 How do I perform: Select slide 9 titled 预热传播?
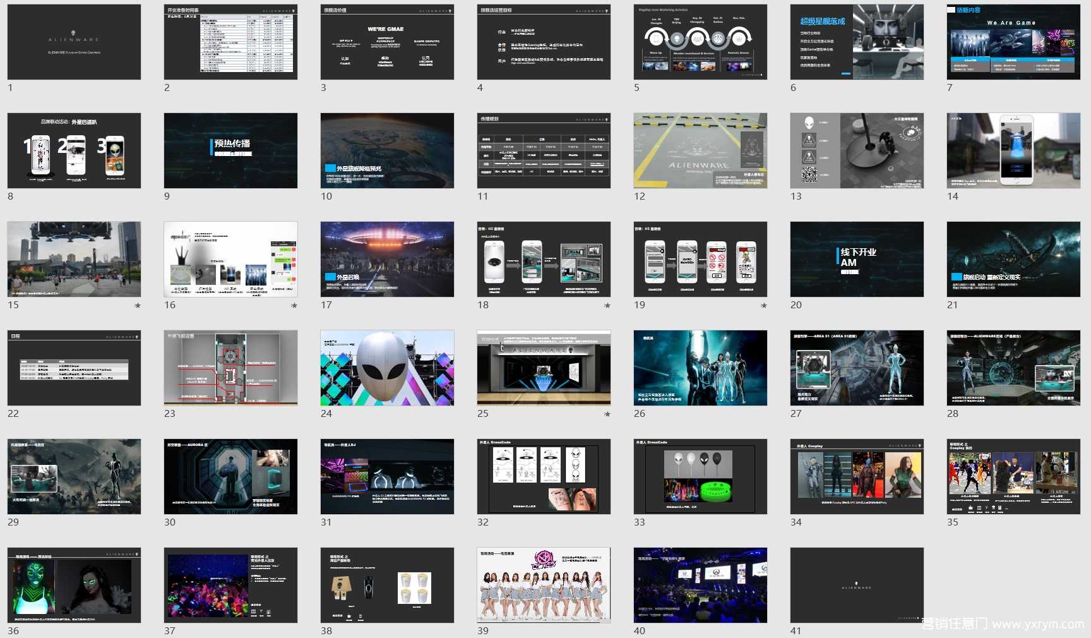[230, 150]
